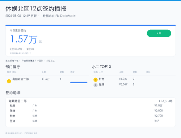181x138 pixels.
Task: Click detail amount "¥3,000"
Action: click(159, 110)
